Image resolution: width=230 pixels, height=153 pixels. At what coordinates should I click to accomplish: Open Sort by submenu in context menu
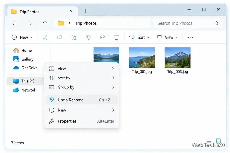82,78
